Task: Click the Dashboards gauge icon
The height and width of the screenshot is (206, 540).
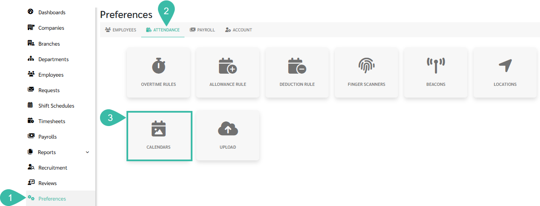Action: point(30,12)
